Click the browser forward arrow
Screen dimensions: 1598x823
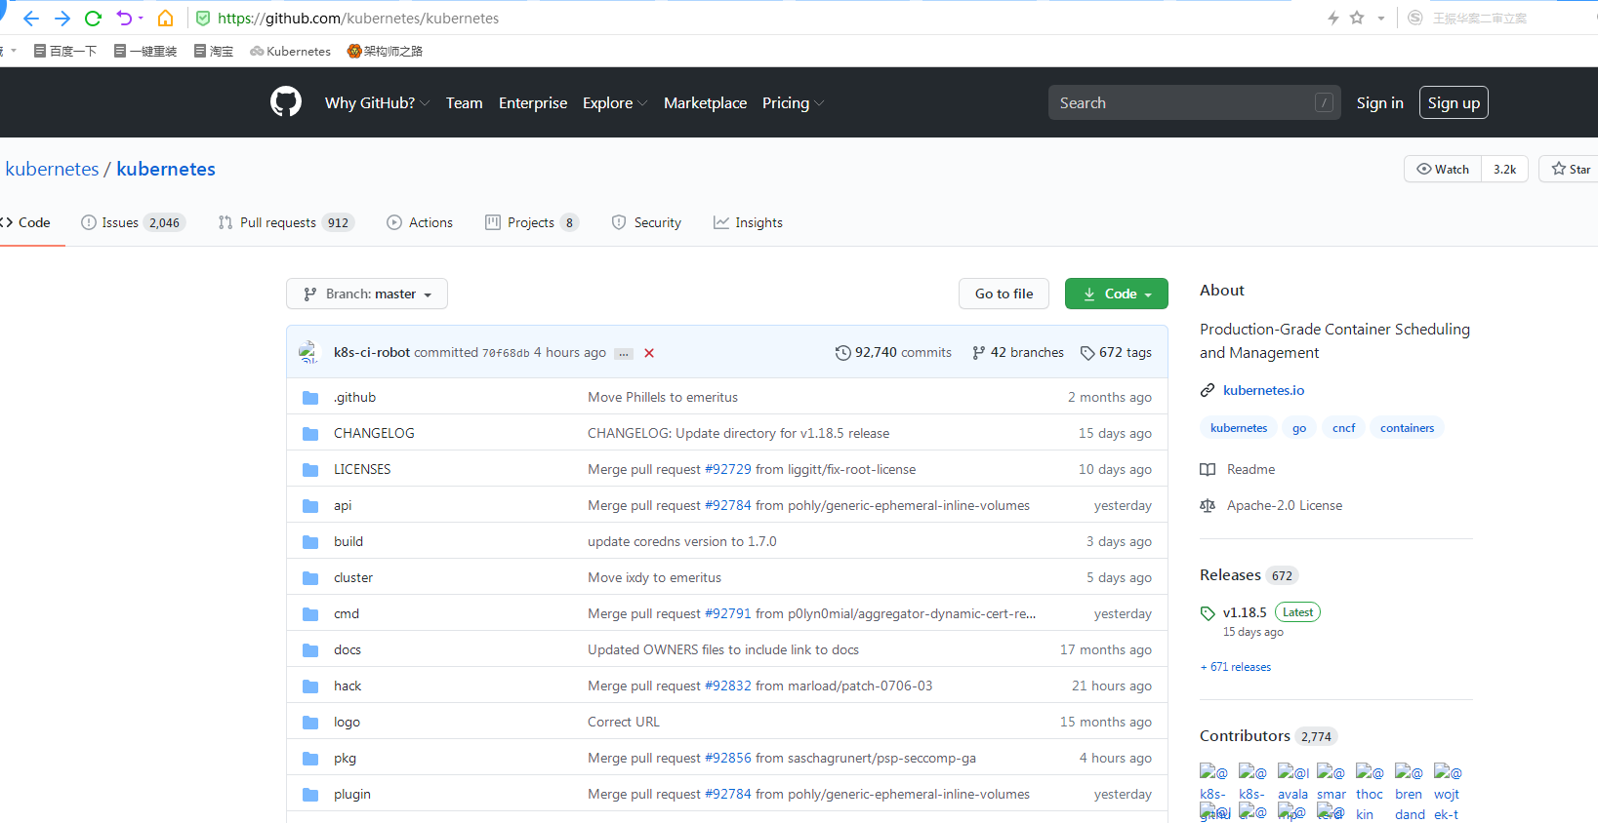(x=62, y=19)
